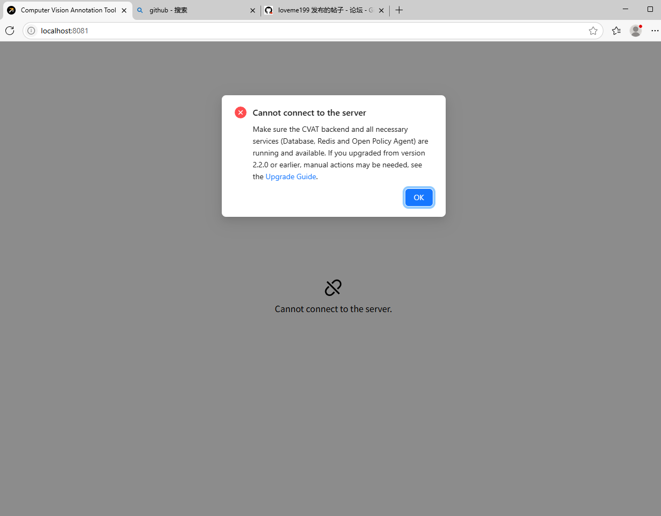Add this page to favorites star
This screenshot has width=661, height=516.
coord(593,31)
